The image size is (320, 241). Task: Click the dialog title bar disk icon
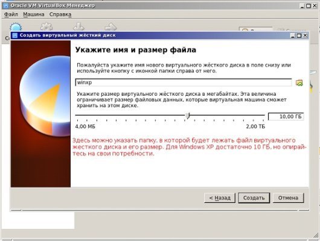[14, 36]
